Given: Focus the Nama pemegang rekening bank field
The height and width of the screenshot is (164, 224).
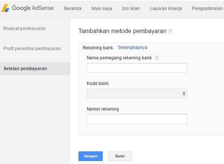Looking at the screenshot, I should [137, 68].
